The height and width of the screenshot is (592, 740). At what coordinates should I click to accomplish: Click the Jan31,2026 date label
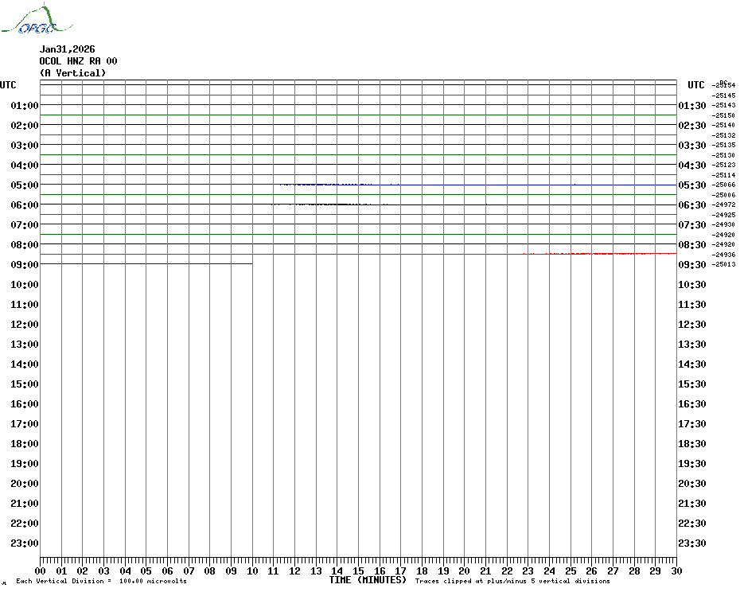coord(67,49)
